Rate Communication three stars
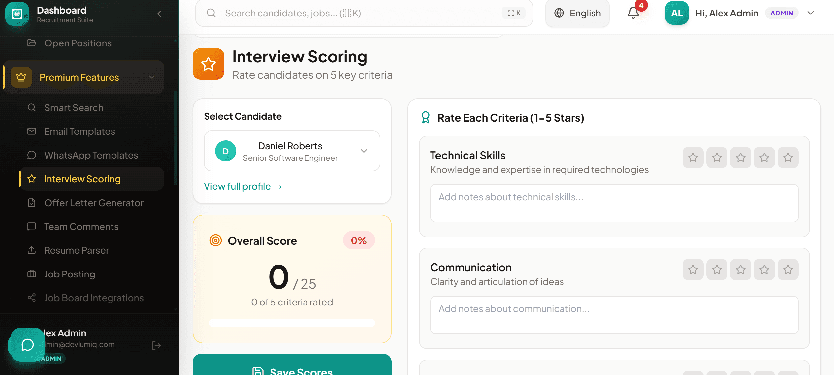834x375 pixels. click(x=741, y=270)
